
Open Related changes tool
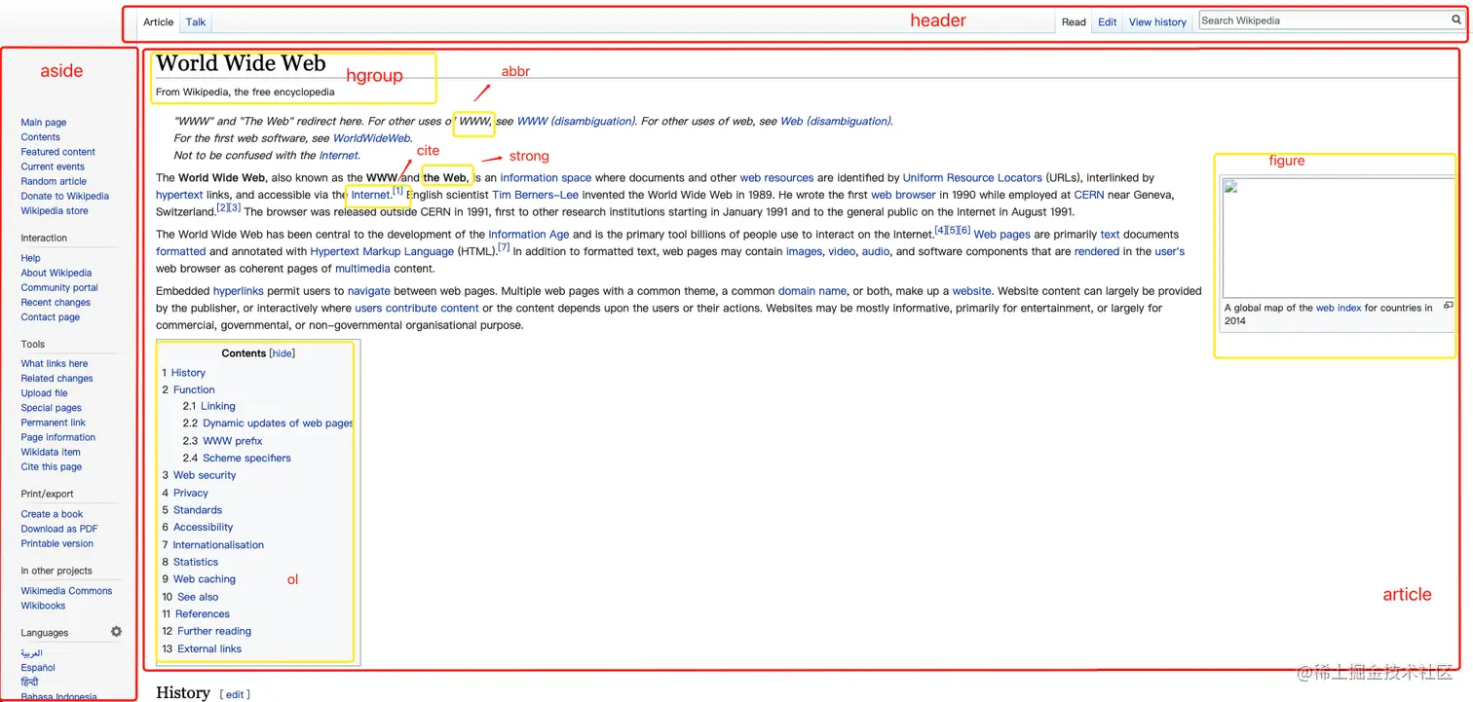57,378
